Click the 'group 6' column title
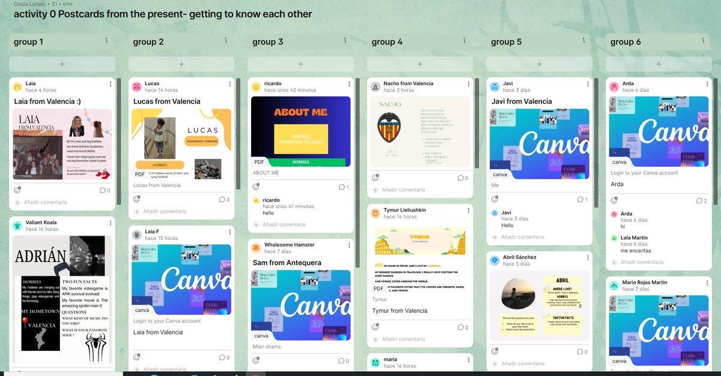The width and height of the screenshot is (721, 376). (625, 42)
